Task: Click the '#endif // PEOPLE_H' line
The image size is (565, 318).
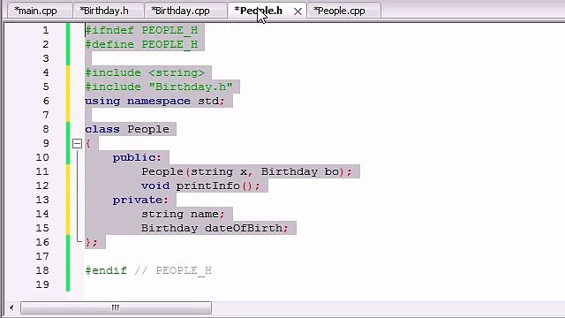Action: pyautogui.click(x=148, y=270)
